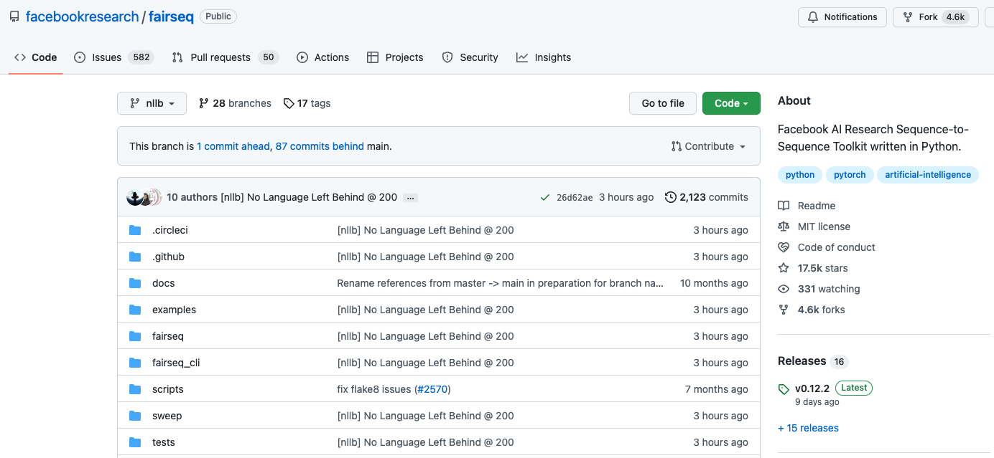
Task: Click the artificial-intelligence topic tag
Action: pyautogui.click(x=928, y=175)
